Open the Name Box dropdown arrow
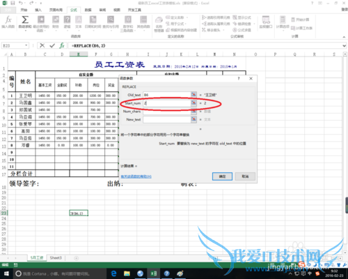 pos(26,45)
